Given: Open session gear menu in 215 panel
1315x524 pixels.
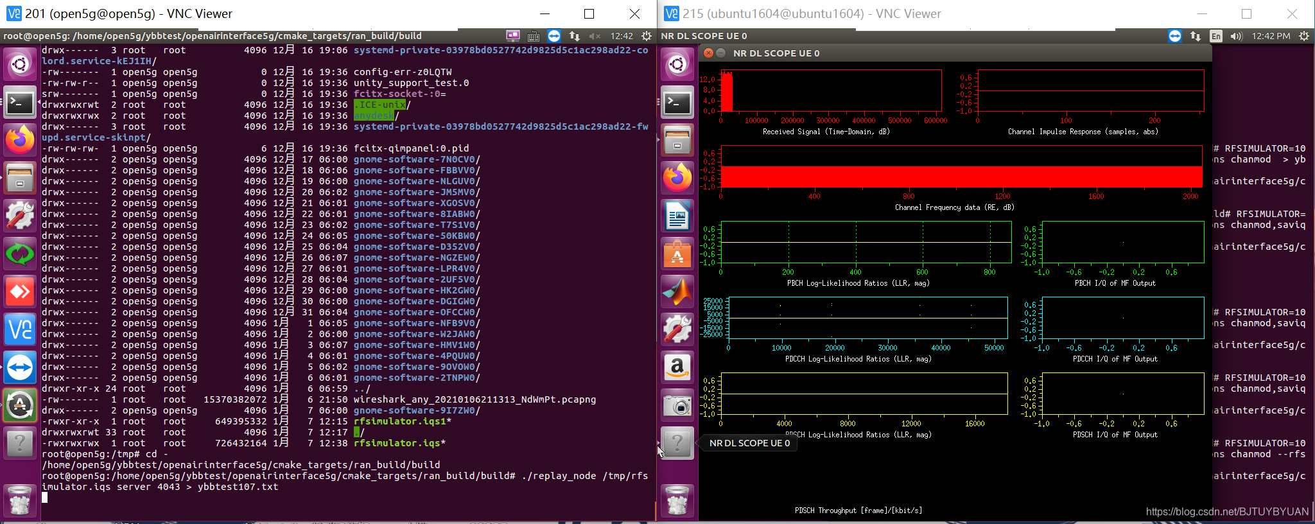Looking at the screenshot, I should coord(1304,36).
